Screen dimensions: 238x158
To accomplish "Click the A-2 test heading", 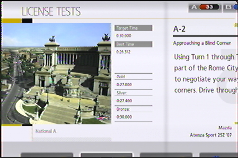I will point(179,29).
